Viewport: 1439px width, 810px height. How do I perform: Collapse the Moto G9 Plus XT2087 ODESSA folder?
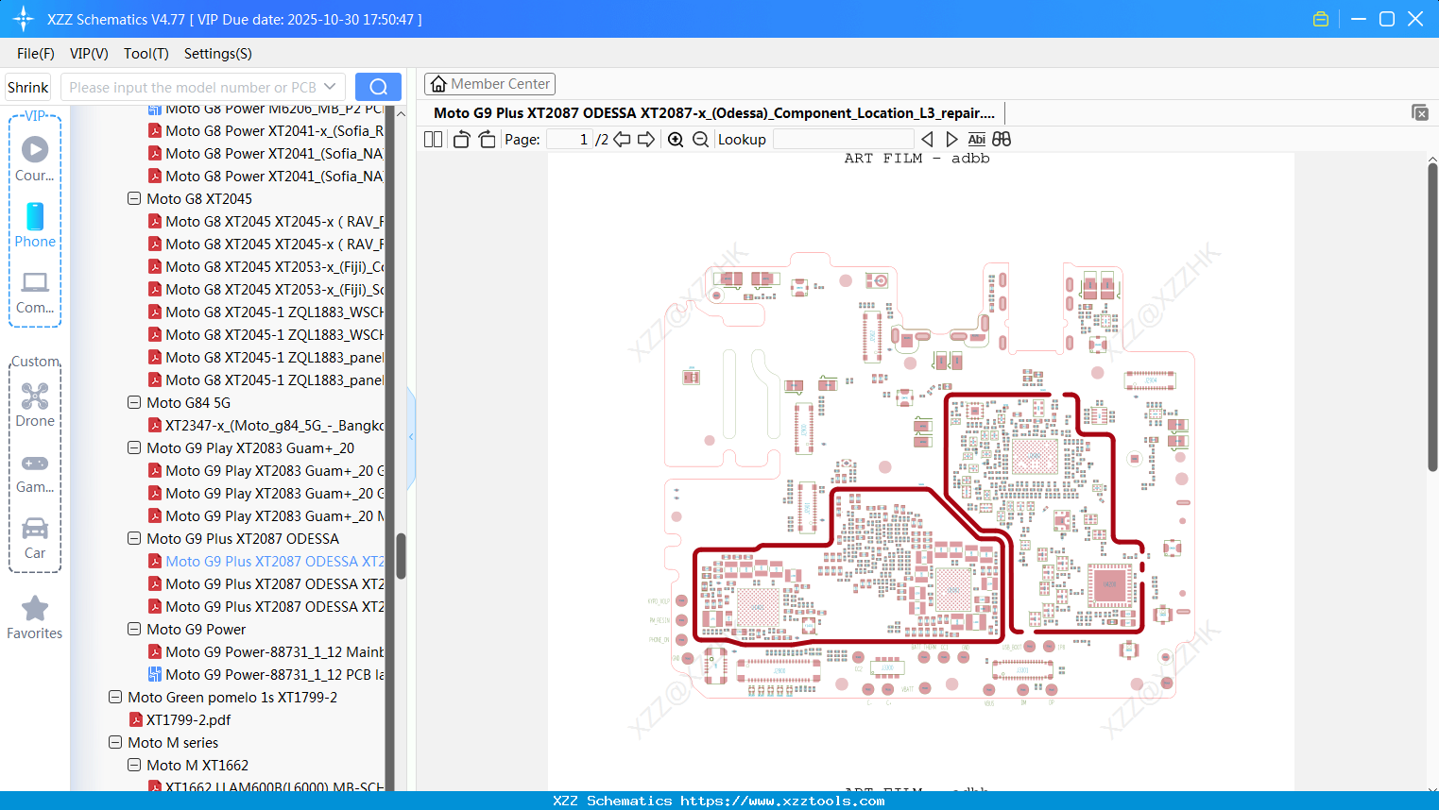tap(134, 539)
